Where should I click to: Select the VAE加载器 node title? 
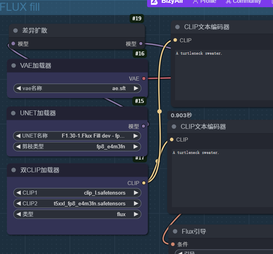36,66
